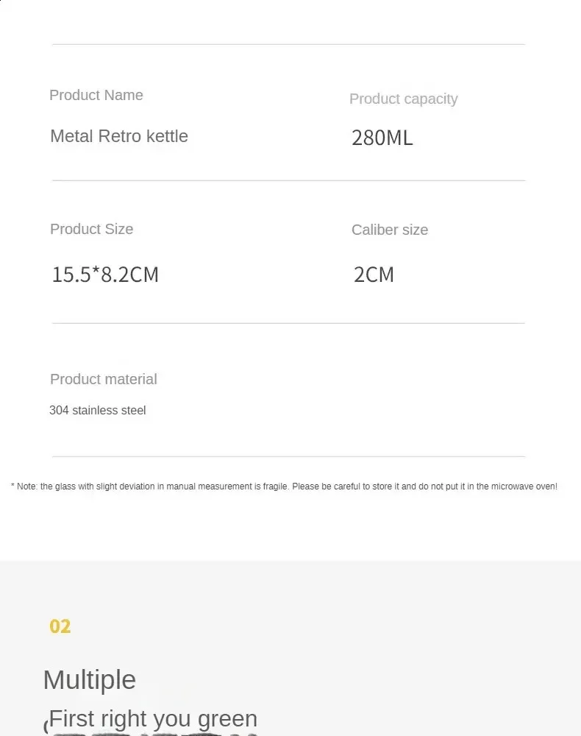Click the Product Name label
The width and height of the screenshot is (581, 736).
(x=96, y=95)
